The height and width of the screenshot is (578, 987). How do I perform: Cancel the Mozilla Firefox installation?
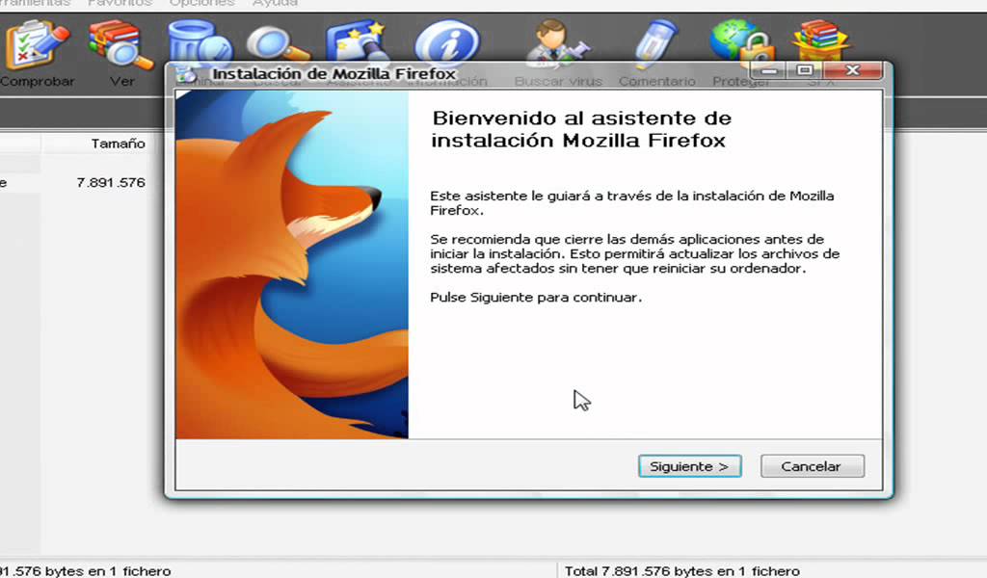(x=812, y=466)
